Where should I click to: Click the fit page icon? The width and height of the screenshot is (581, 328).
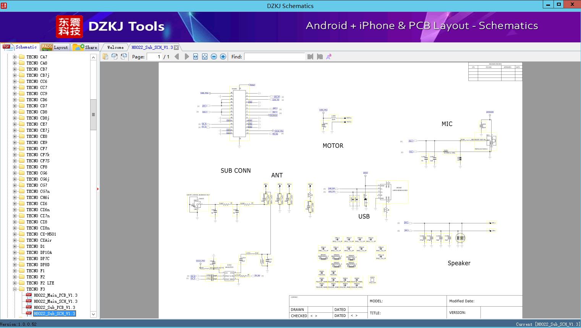pos(205,57)
